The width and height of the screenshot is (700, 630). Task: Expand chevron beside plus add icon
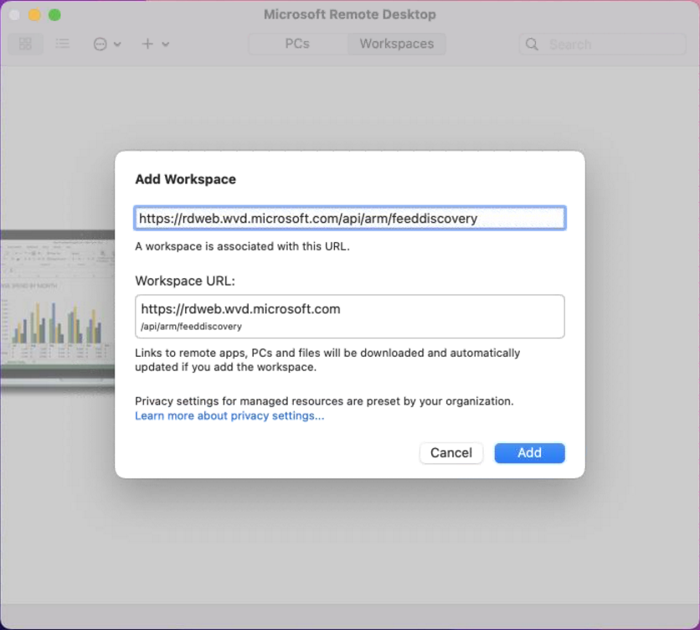166,44
